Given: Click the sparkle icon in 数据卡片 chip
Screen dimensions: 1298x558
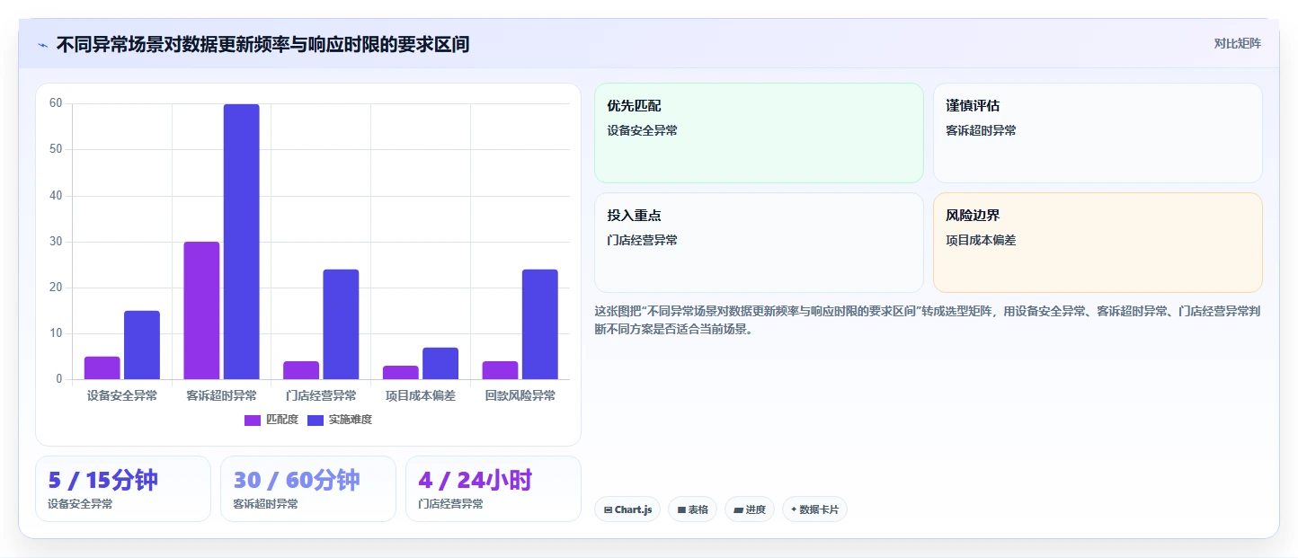Looking at the screenshot, I should (794, 509).
